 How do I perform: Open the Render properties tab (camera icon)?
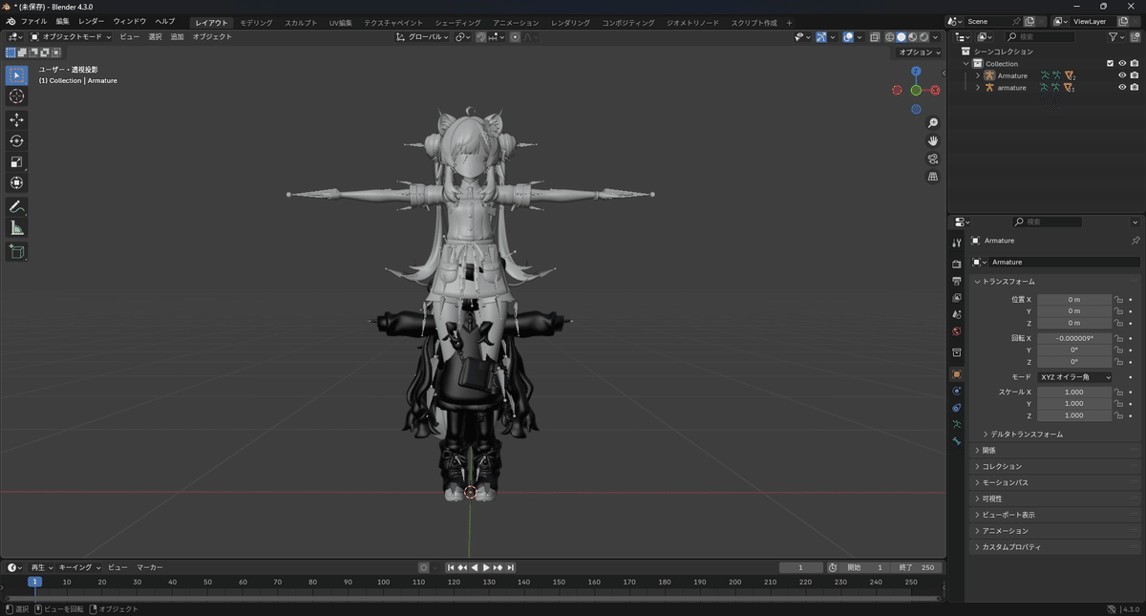[x=957, y=263]
